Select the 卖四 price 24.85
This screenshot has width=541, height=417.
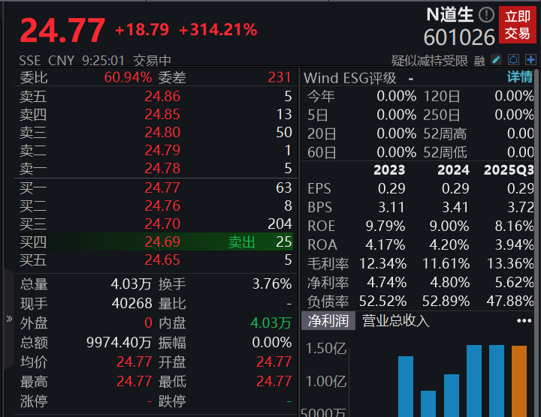click(162, 114)
